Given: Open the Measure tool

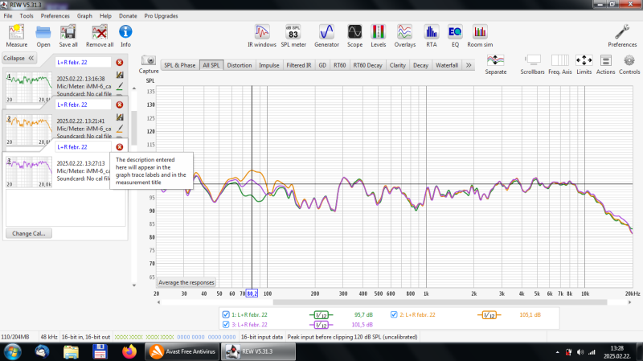Looking at the screenshot, I should [x=16, y=35].
